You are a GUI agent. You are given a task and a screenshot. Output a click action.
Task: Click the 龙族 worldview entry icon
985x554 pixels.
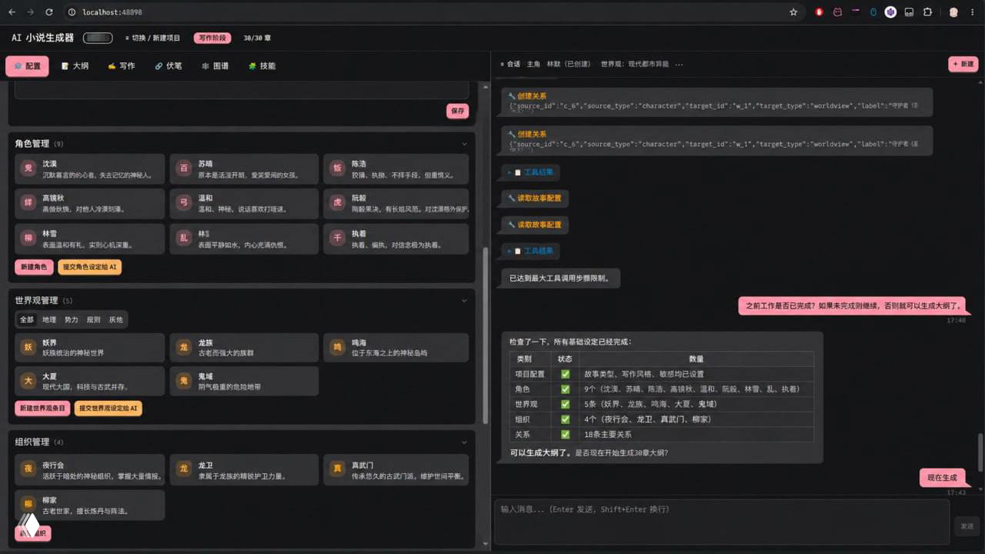coord(183,347)
